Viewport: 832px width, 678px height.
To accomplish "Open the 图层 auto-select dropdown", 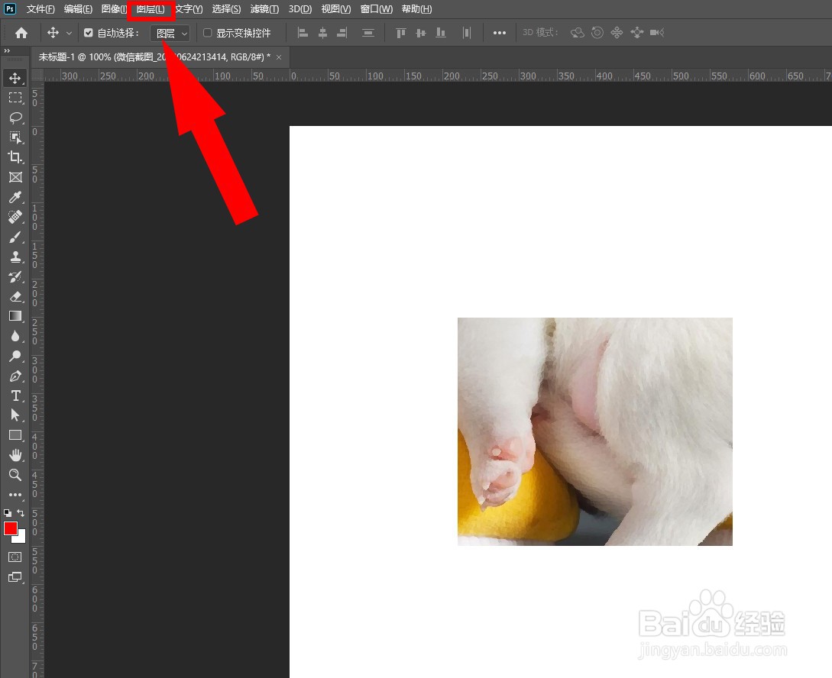I will pos(170,34).
